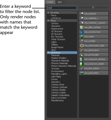Image resolution: width=111 pixels, height=120 pixels.
Task: Collapse the Maya section arrow
Action: tap(48, 21)
